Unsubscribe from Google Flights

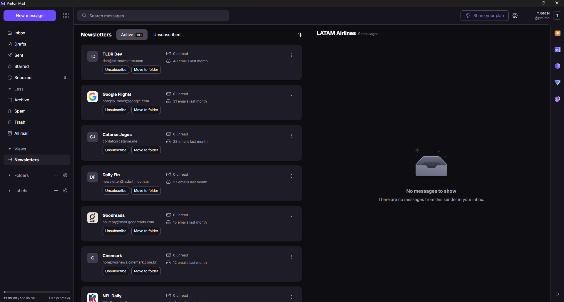click(x=116, y=110)
